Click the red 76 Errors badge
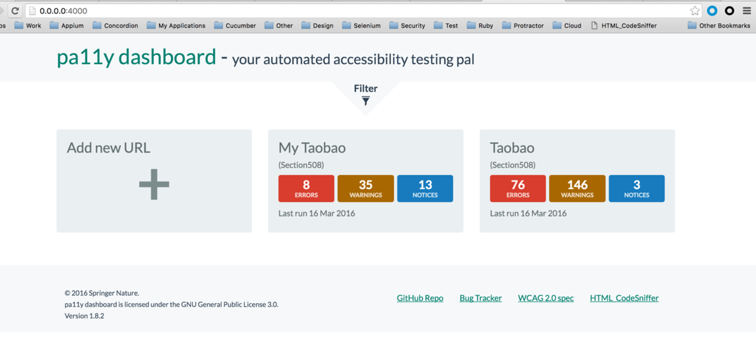 click(518, 189)
